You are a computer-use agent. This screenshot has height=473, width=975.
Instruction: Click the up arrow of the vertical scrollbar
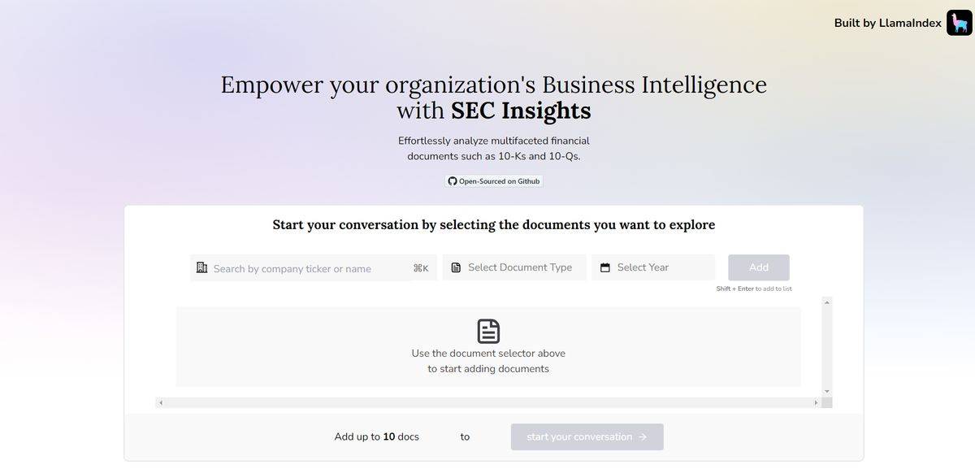(827, 302)
